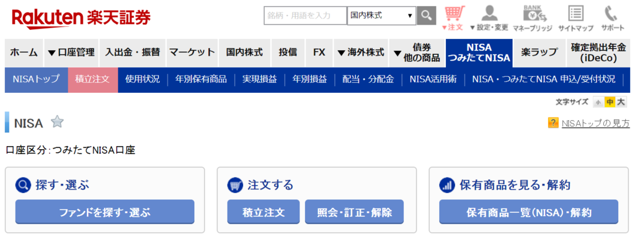Click the 照会・訂正・解除 button
Screen dimensions: 635x242
pos(354,212)
